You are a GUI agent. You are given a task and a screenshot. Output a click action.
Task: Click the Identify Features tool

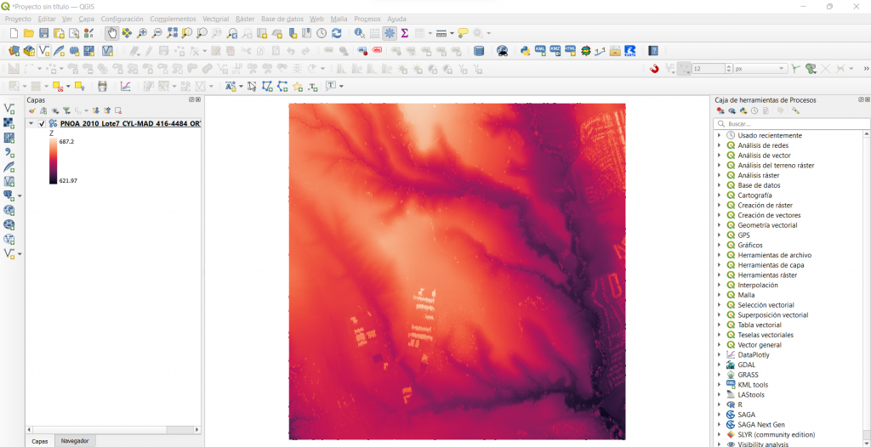360,33
